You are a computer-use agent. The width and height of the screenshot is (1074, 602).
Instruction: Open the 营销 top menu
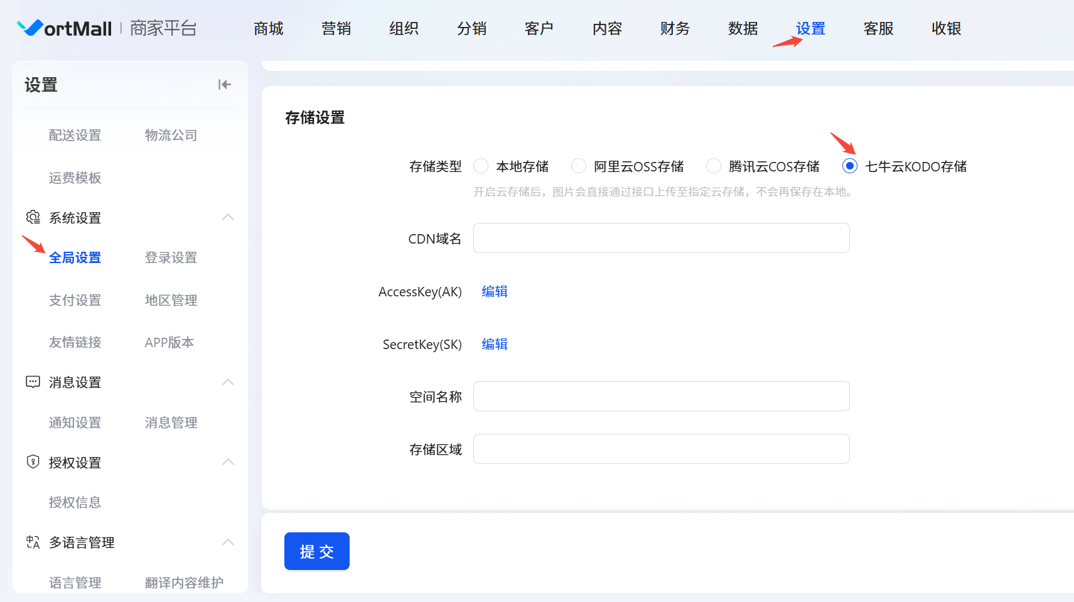click(336, 29)
